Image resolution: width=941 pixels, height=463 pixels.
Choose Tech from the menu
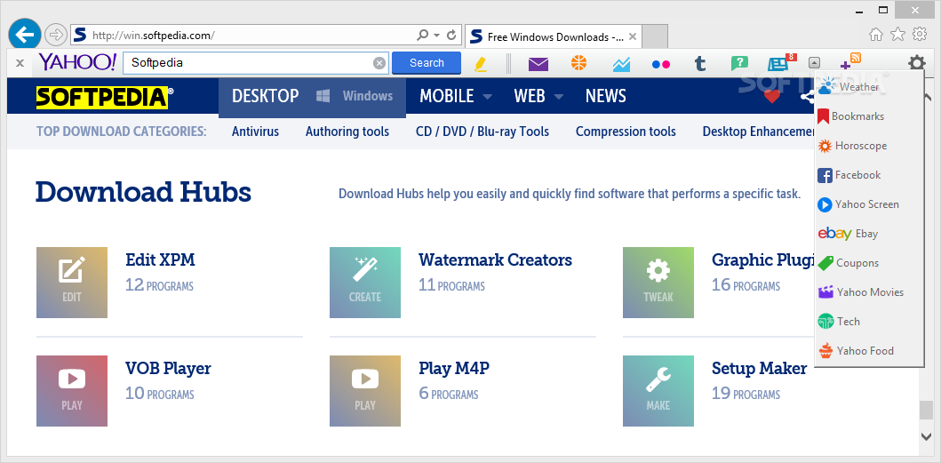click(868, 322)
